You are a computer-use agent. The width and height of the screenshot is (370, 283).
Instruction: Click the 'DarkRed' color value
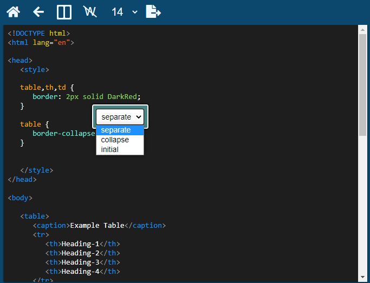(x=122, y=97)
